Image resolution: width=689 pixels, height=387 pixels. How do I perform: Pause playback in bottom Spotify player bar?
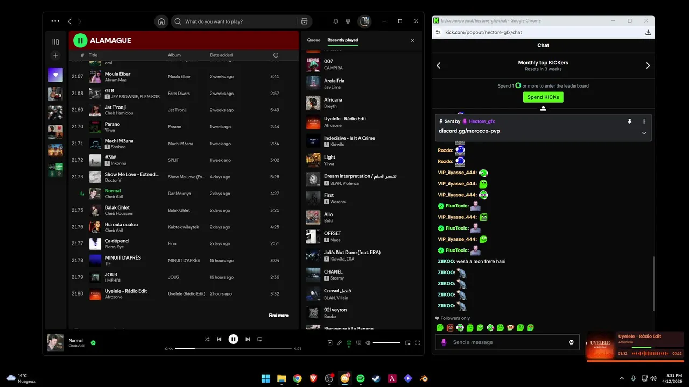233,339
